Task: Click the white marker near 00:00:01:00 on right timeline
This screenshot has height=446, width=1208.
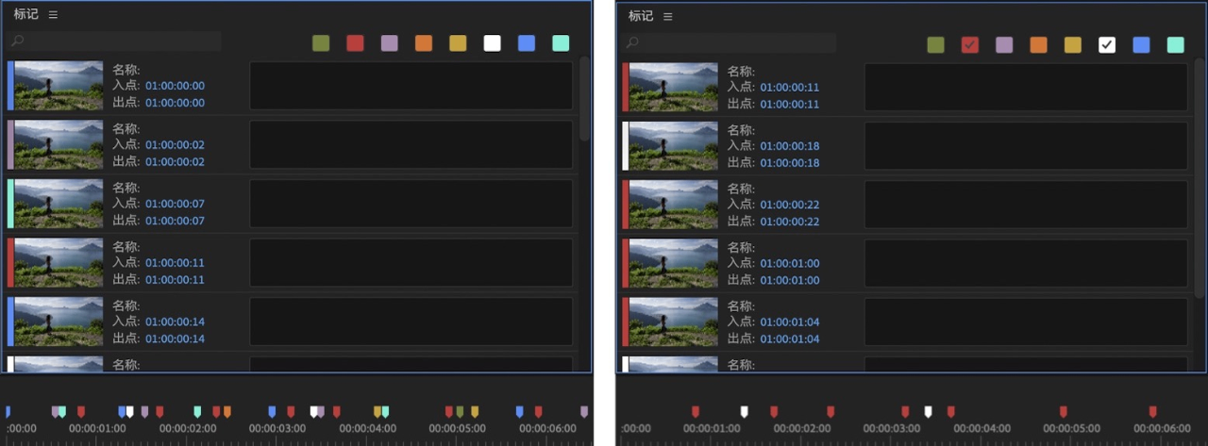Action: 744,412
